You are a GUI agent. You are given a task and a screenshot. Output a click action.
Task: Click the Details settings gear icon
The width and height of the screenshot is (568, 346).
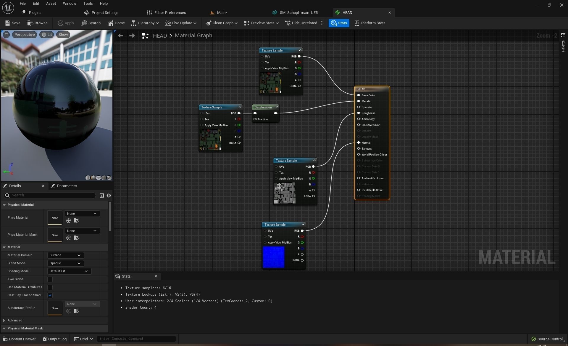coord(109,196)
